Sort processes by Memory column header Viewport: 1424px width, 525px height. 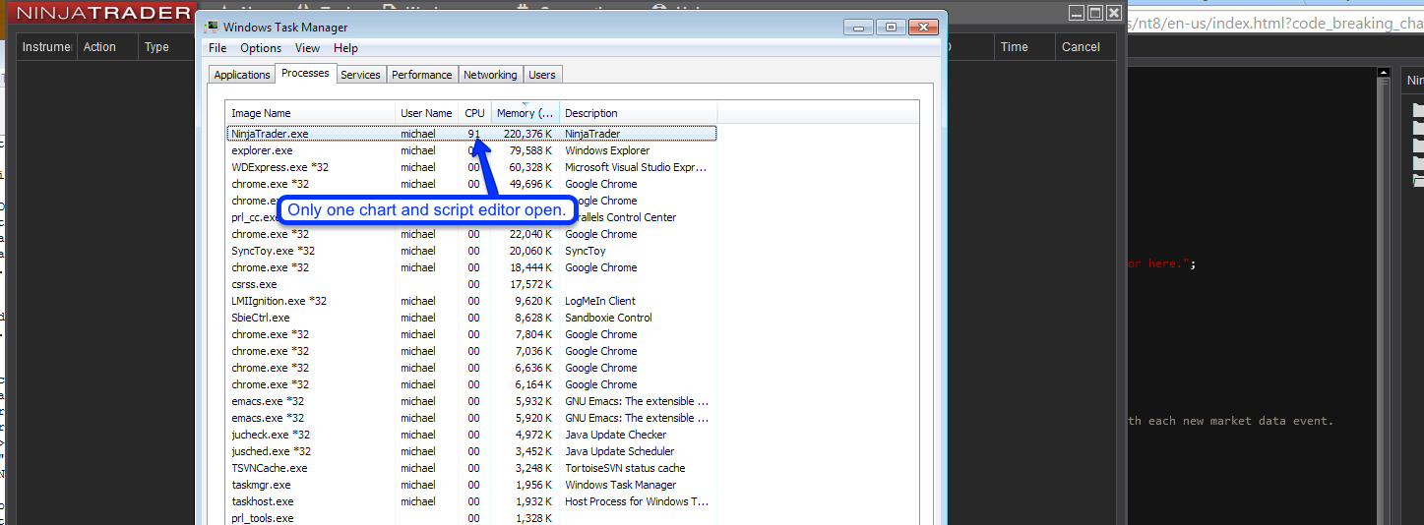coord(526,113)
